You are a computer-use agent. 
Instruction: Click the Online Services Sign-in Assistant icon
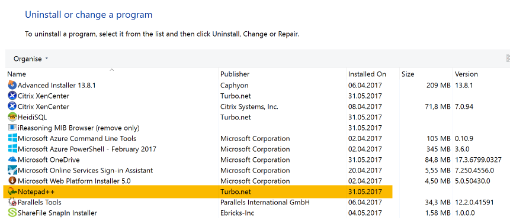point(12,170)
